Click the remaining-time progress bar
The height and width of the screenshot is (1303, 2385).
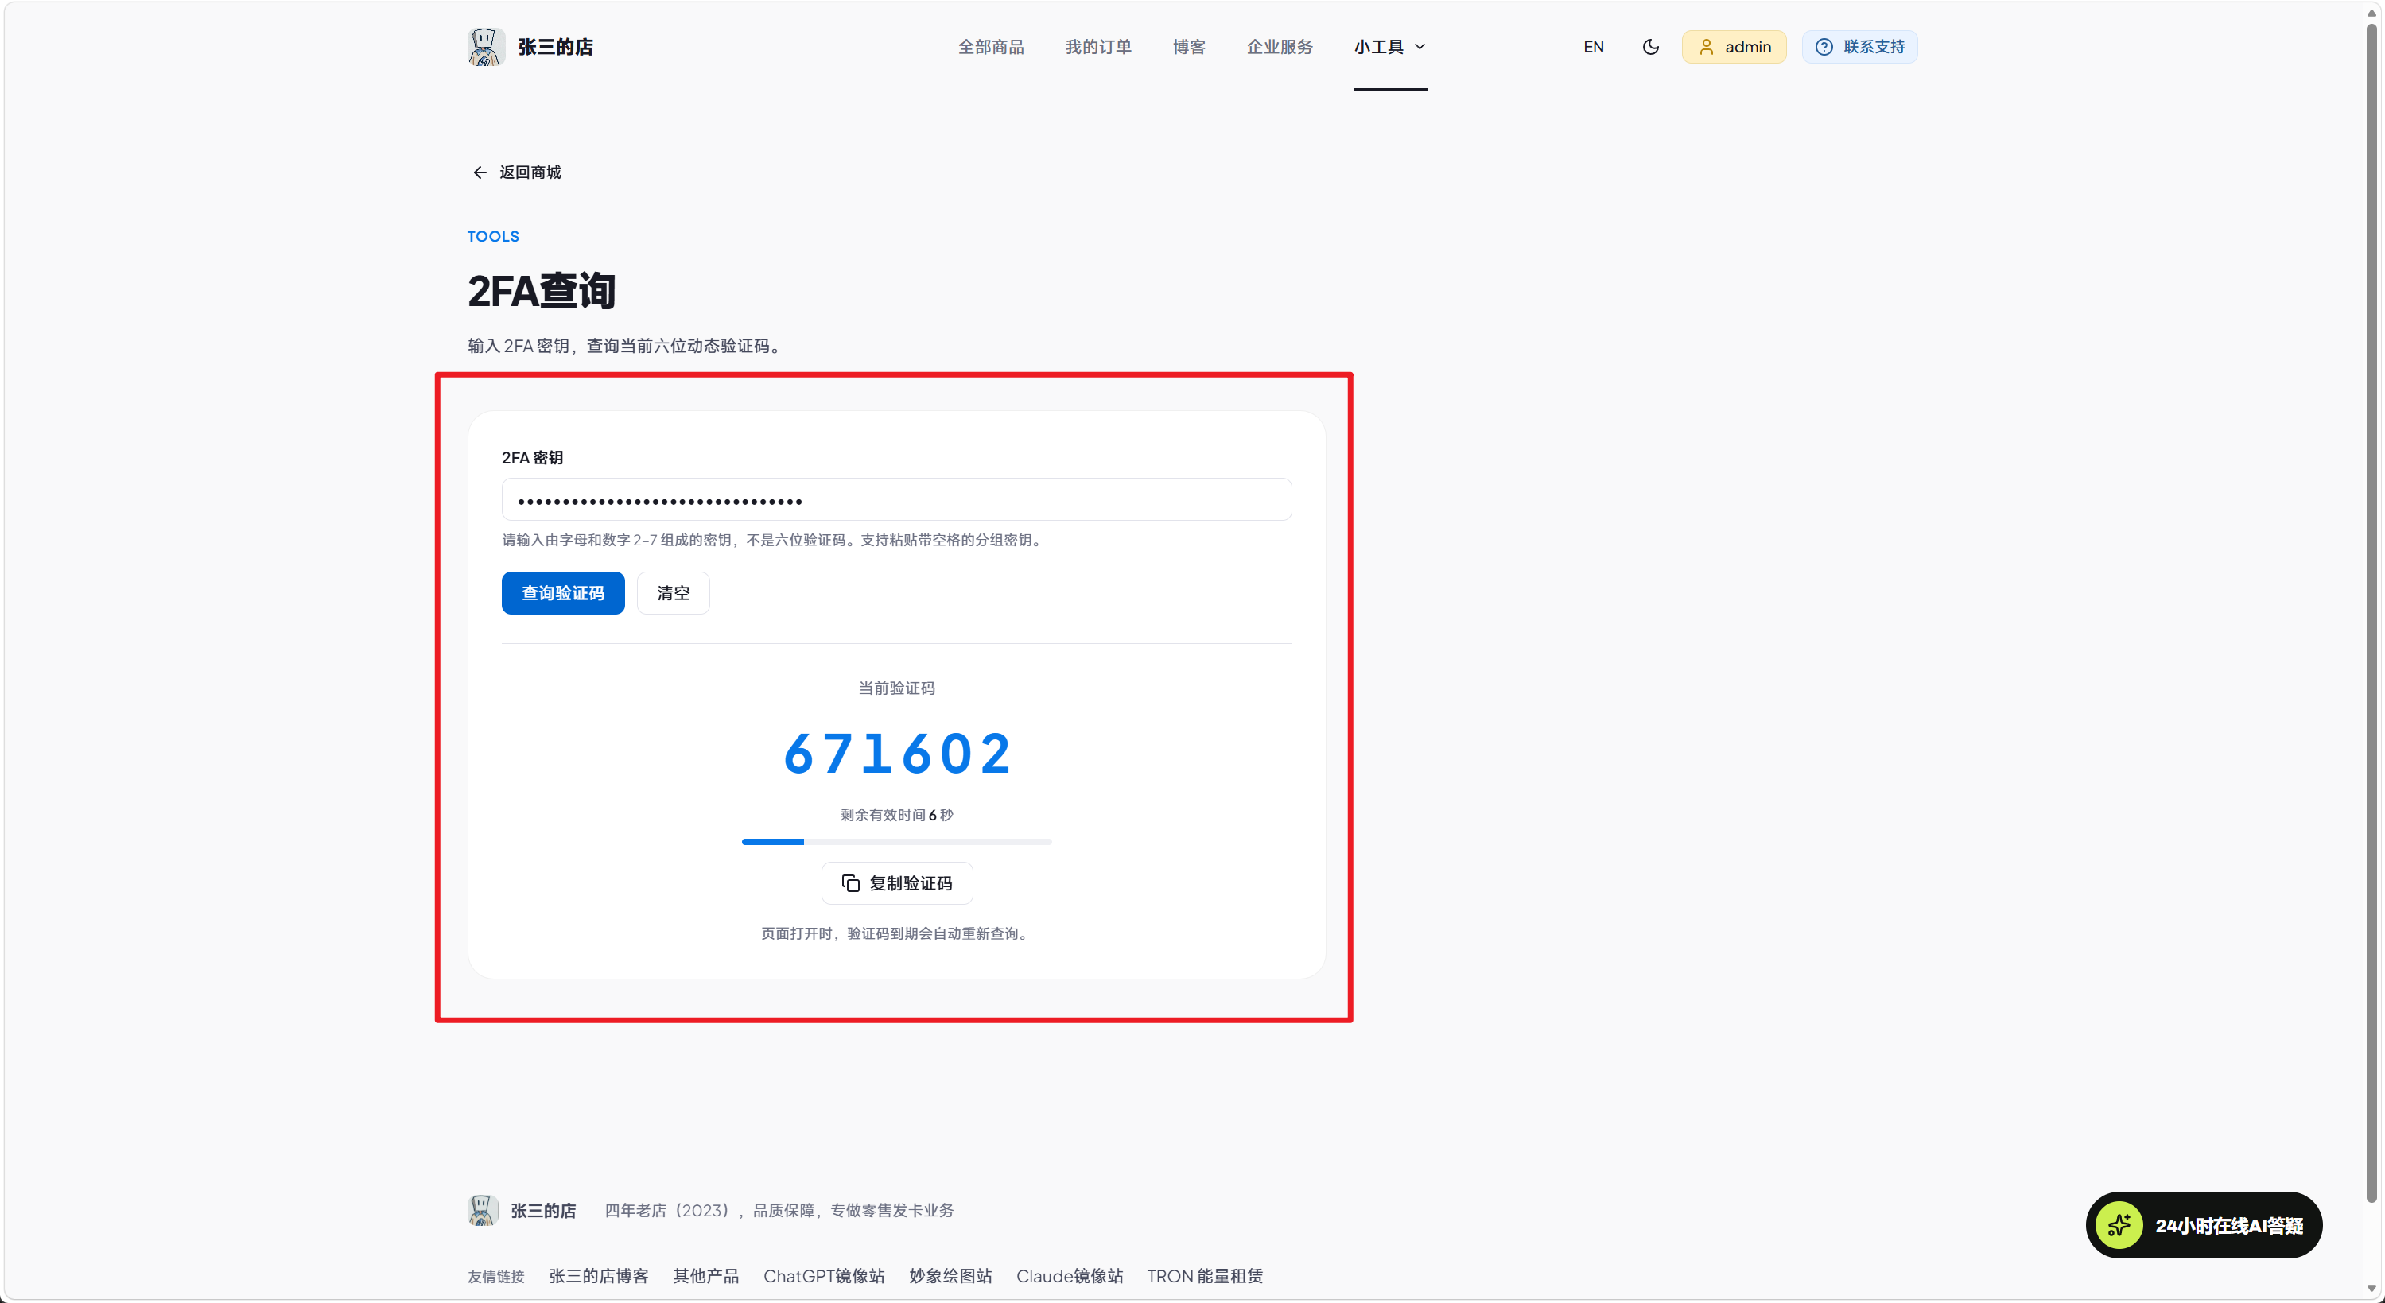(x=896, y=841)
